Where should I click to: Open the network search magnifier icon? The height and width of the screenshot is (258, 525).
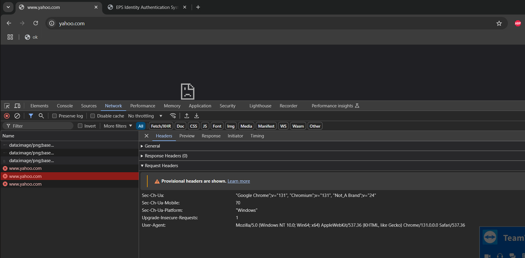point(41,116)
